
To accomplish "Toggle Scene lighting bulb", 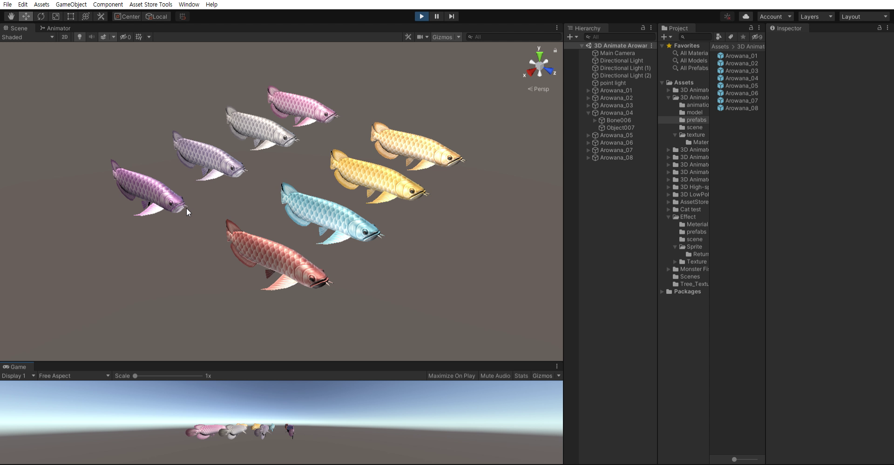I will (80, 37).
